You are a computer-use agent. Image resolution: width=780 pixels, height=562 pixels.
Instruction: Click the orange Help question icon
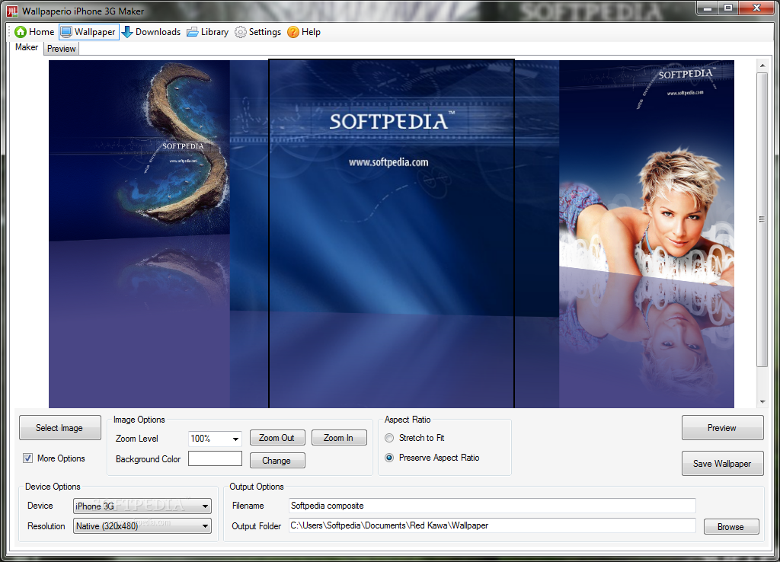coord(293,32)
